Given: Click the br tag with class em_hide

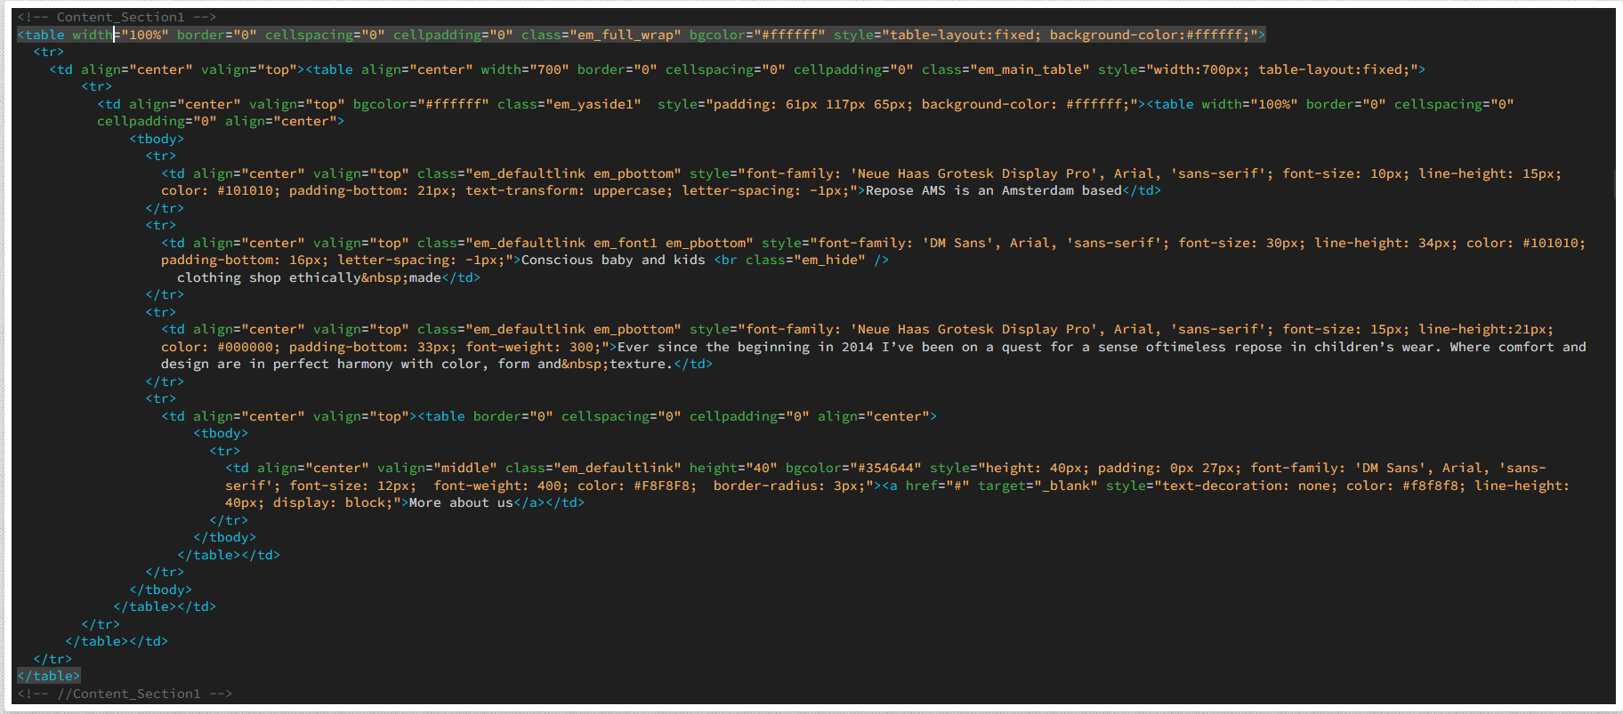Looking at the screenshot, I should [801, 260].
